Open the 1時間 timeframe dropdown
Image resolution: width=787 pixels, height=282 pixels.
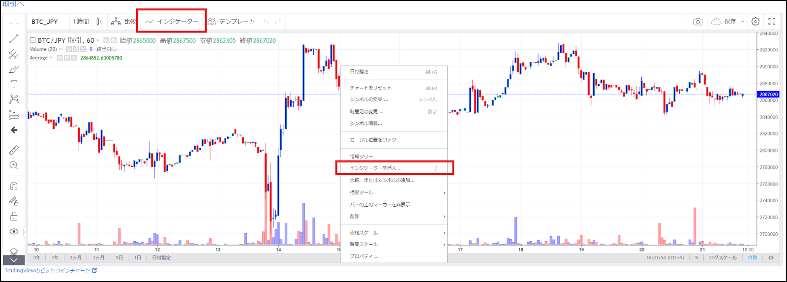81,22
